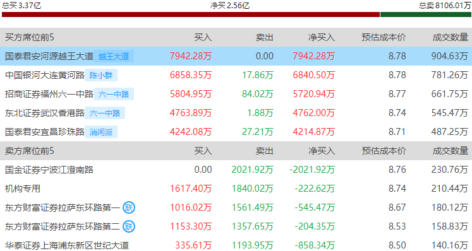Open 华泰证券上海浦东新区世纪大道 seat
The image size is (472, 251).
pos(67,245)
